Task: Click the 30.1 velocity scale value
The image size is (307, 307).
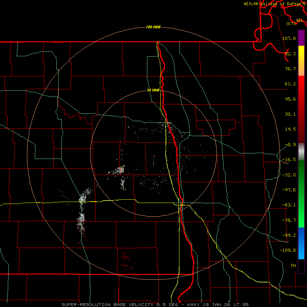Action: (x=290, y=114)
